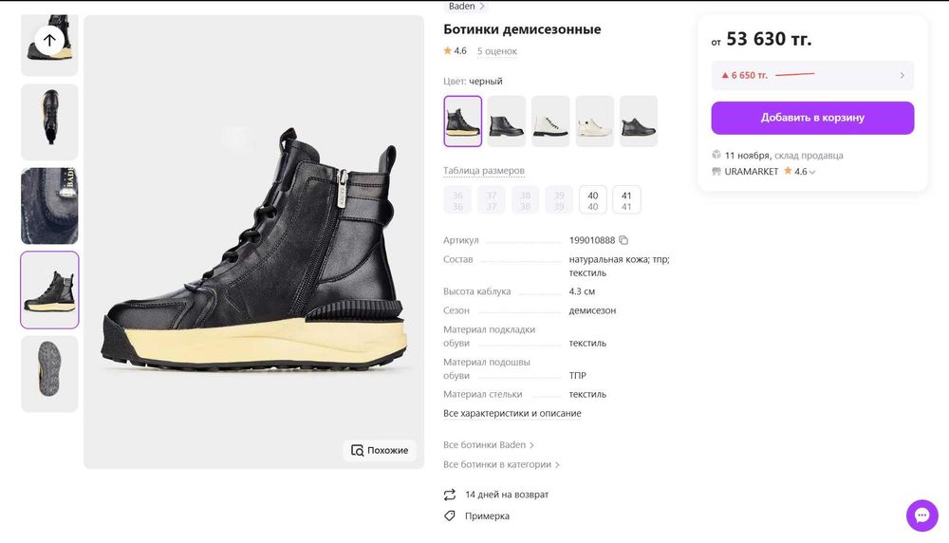Open Таблица размеров size chart
The height and width of the screenshot is (543, 949).
tap(484, 171)
